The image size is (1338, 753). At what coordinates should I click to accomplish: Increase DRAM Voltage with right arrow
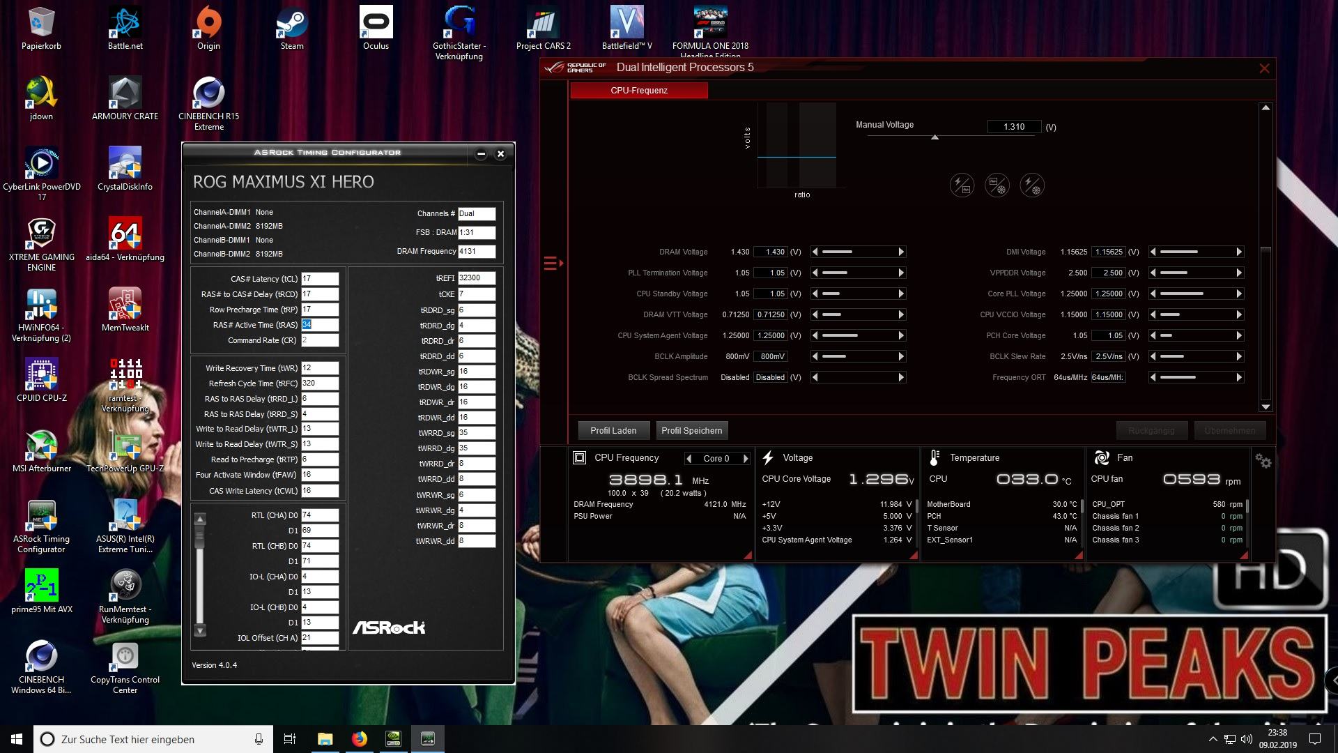(x=901, y=252)
